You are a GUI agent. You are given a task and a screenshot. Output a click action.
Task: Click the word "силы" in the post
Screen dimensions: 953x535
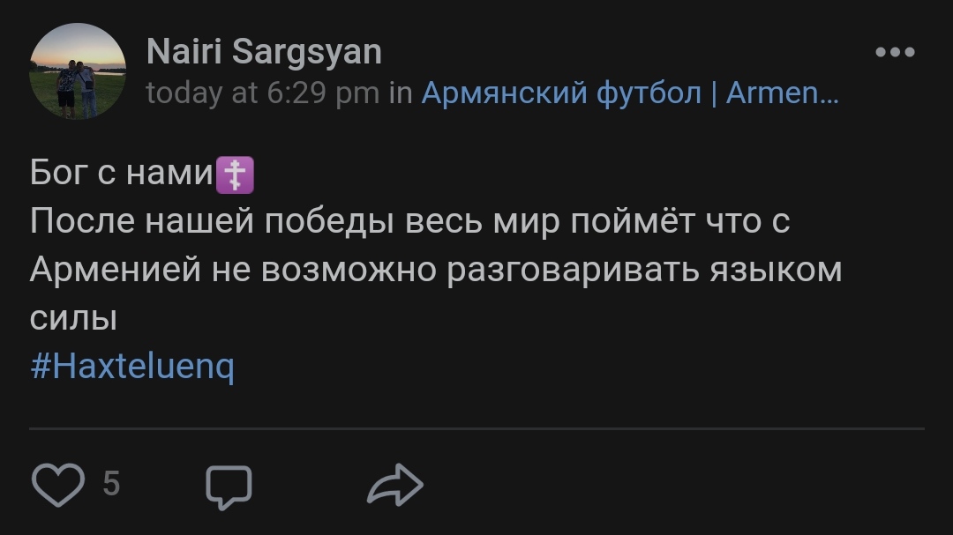[73, 317]
